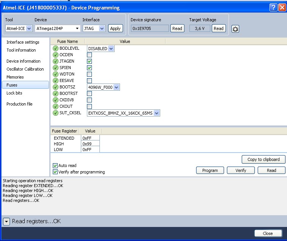
Task: Open Interface settings page
Action: (x=23, y=42)
